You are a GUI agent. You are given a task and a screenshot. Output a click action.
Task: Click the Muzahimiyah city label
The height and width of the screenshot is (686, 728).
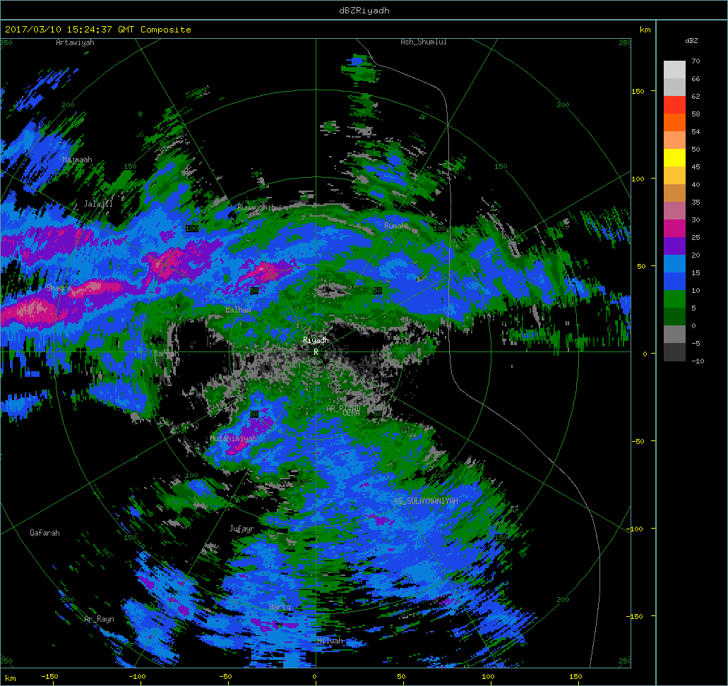[233, 438]
